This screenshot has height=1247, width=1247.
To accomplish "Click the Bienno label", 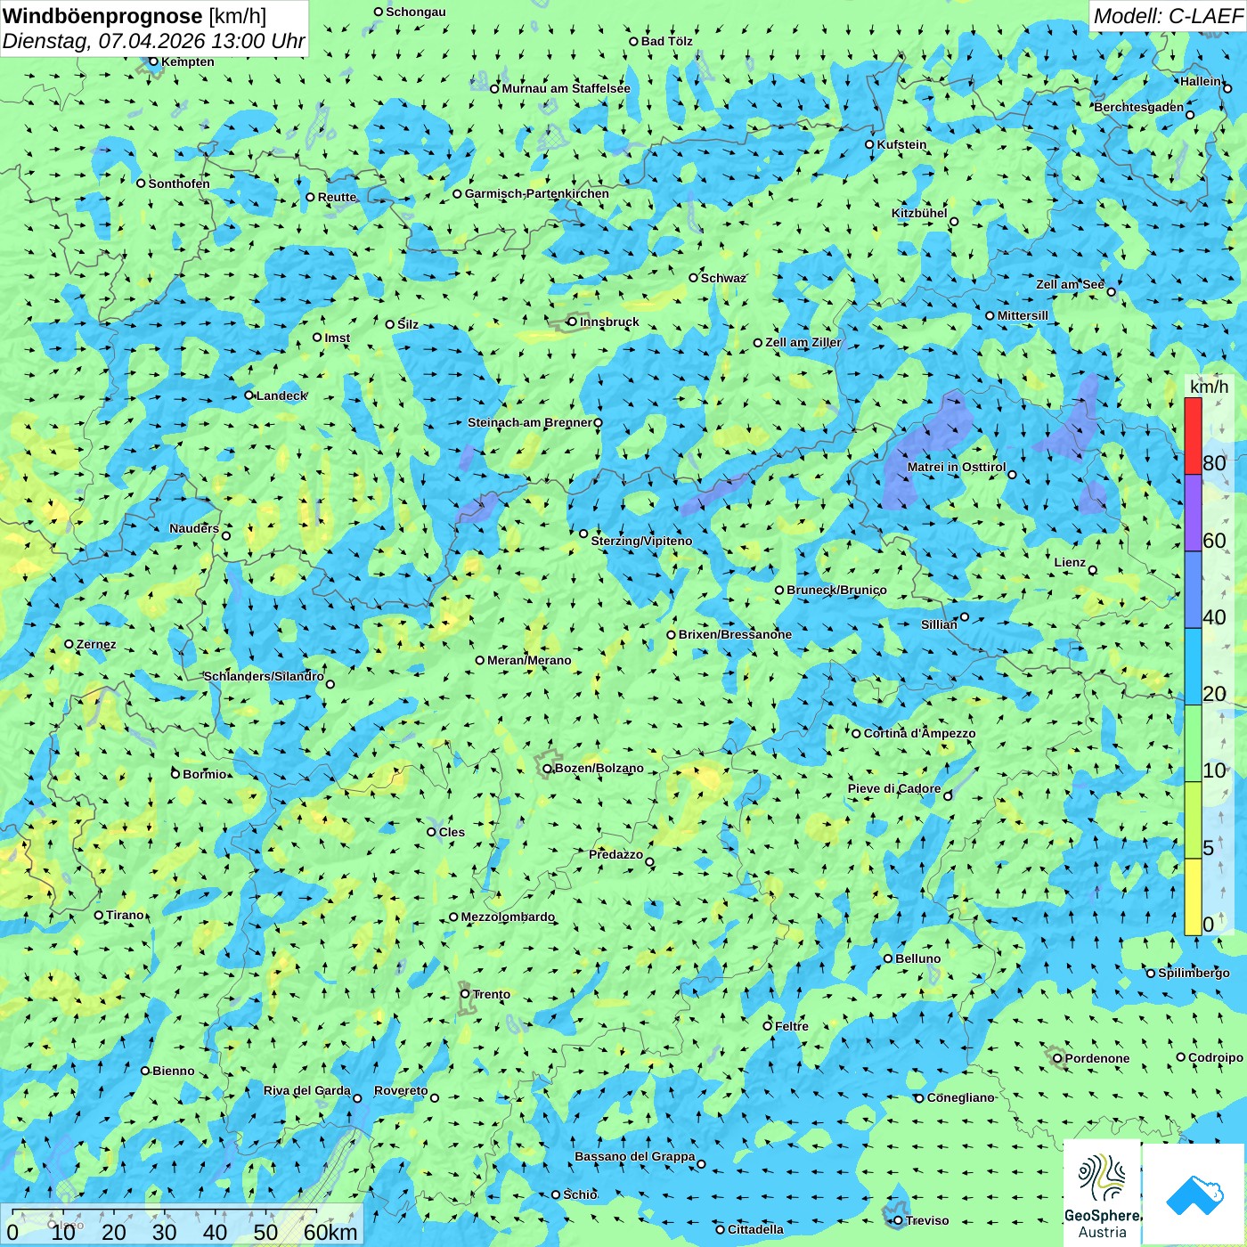I will point(174,1071).
